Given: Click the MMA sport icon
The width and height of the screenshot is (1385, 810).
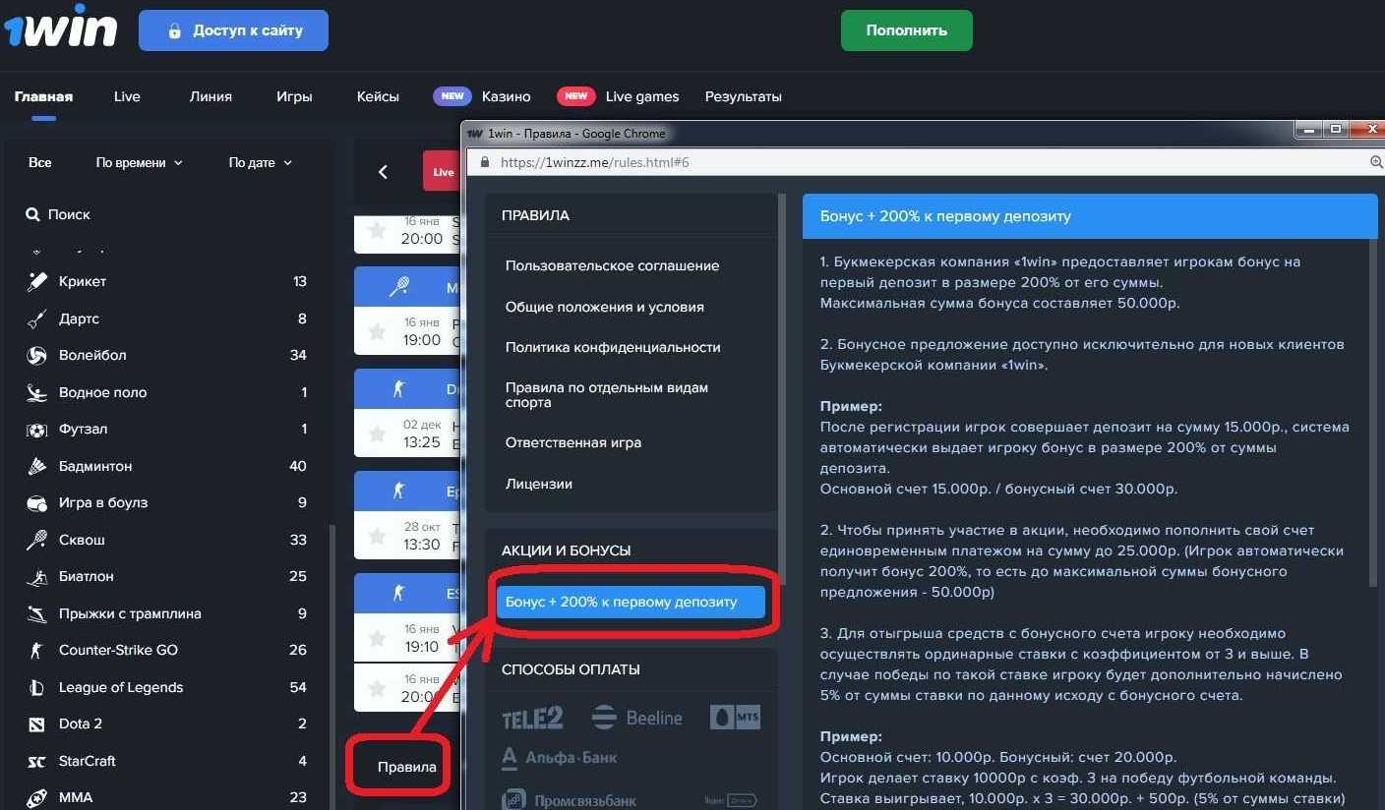Looking at the screenshot, I should pyautogui.click(x=34, y=796).
